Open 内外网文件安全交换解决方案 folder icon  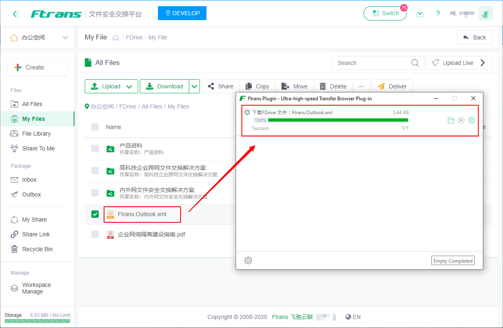(110, 193)
